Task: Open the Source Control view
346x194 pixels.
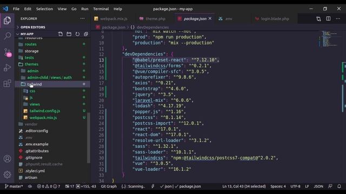Action: [7, 52]
